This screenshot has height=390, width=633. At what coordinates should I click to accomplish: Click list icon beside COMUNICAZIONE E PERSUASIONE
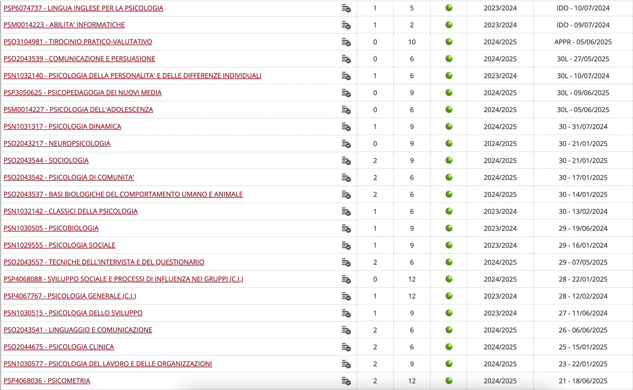[x=346, y=59]
